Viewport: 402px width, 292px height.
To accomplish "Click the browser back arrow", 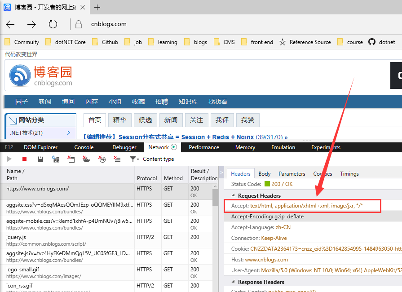I will pos(10,24).
